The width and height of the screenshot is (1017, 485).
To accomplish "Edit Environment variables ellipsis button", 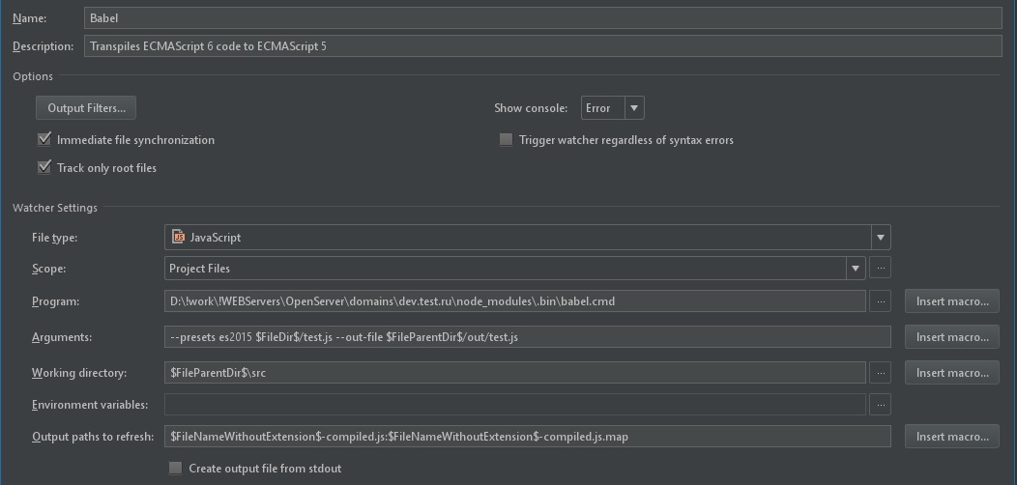I will coord(880,405).
